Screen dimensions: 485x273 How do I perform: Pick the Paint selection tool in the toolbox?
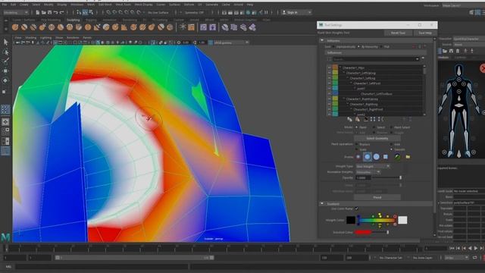click(5, 61)
